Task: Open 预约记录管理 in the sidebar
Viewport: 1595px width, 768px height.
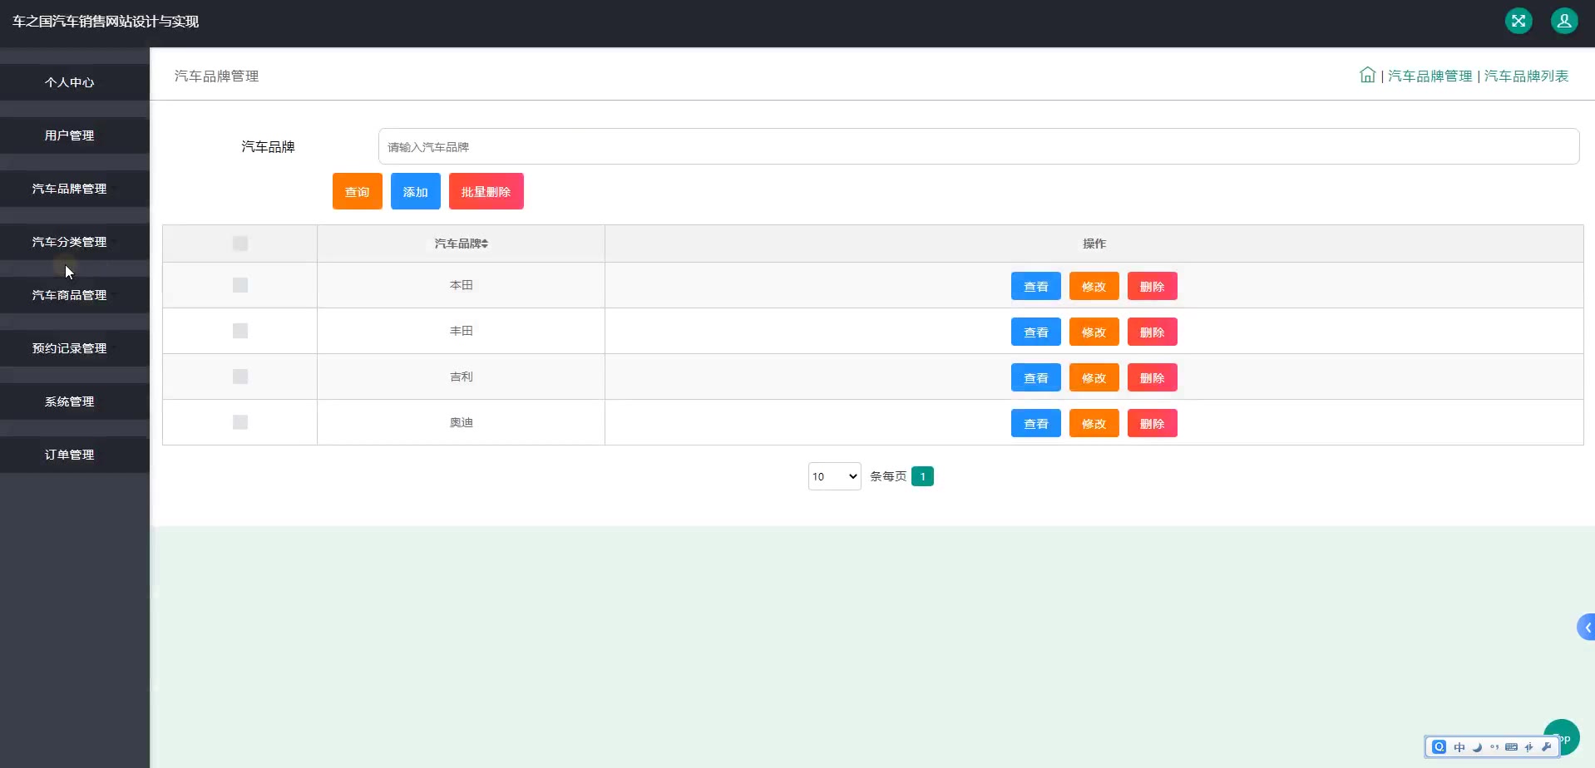Action: [75, 348]
